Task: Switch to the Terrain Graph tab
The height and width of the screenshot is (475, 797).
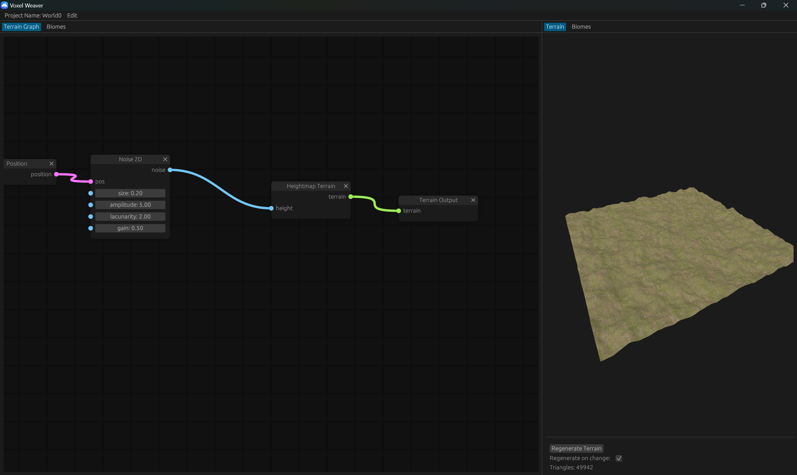Action: pos(21,27)
